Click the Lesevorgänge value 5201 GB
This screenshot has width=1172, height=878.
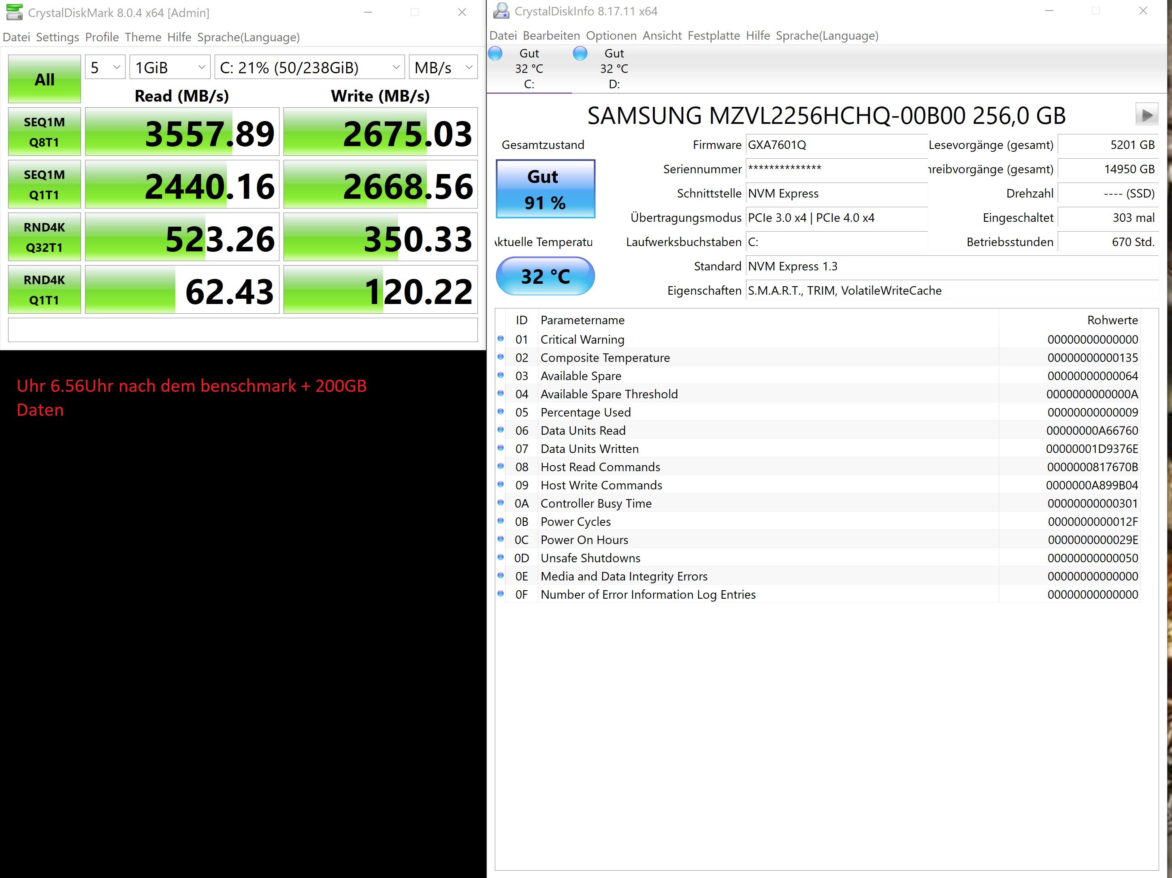[x=1108, y=145]
